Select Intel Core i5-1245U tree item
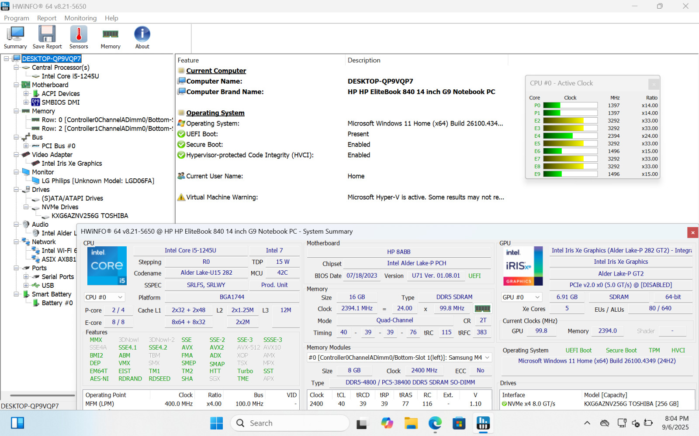The height and width of the screenshot is (436, 699). point(70,76)
